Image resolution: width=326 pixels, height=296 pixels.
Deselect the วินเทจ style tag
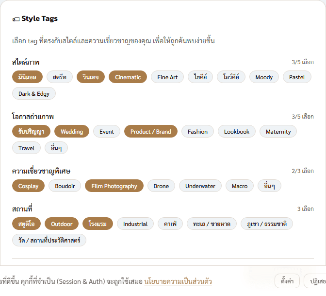coord(91,77)
